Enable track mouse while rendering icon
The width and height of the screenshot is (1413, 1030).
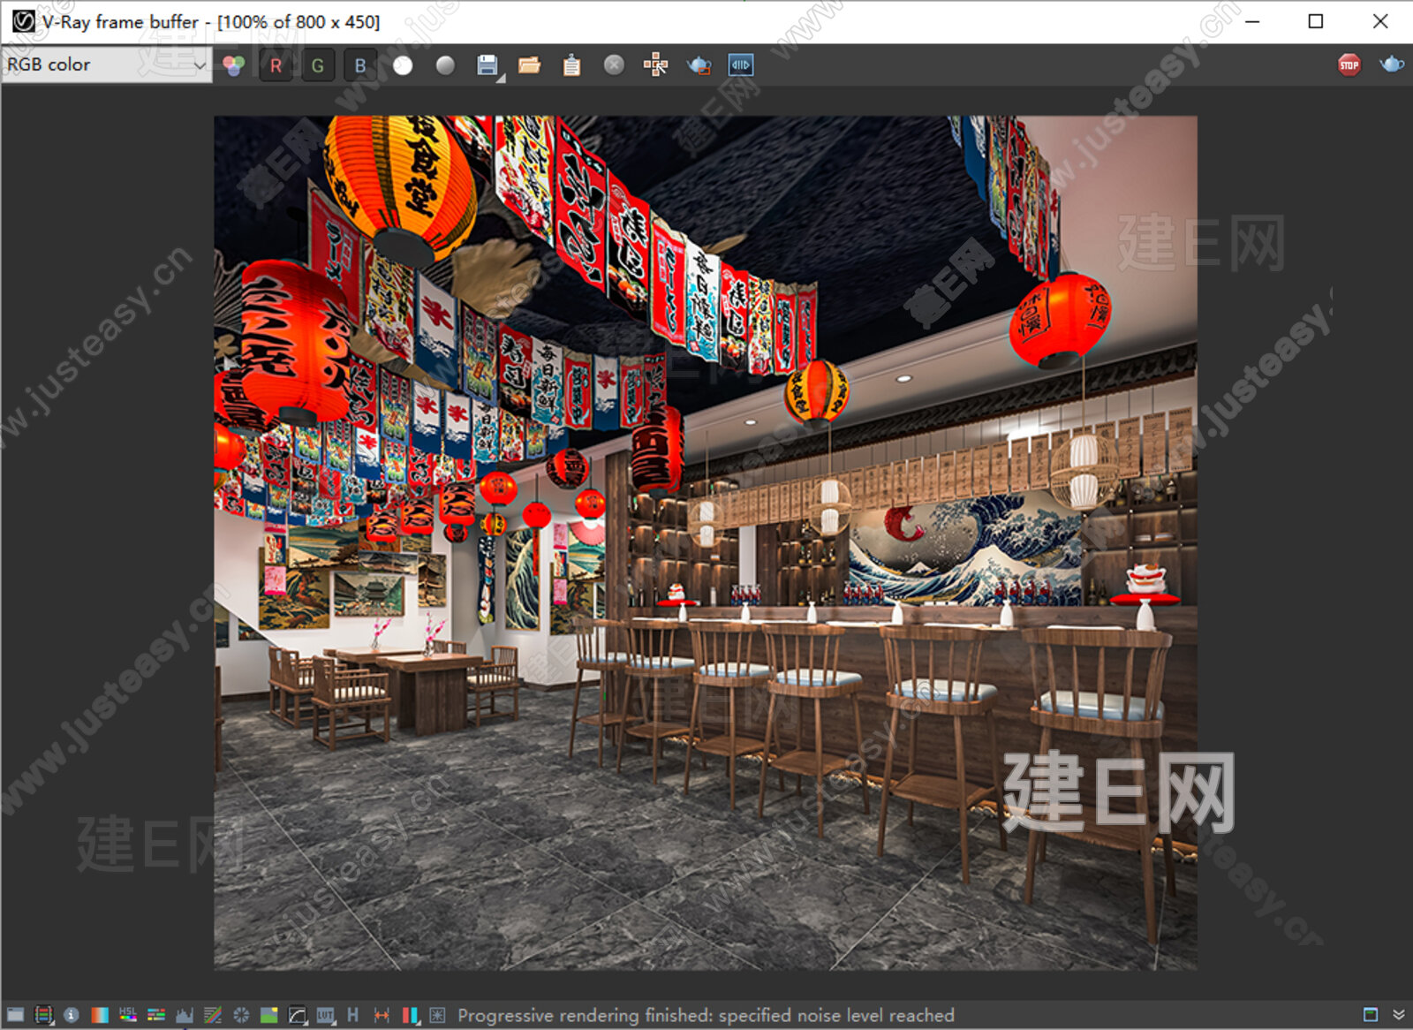[x=655, y=65]
